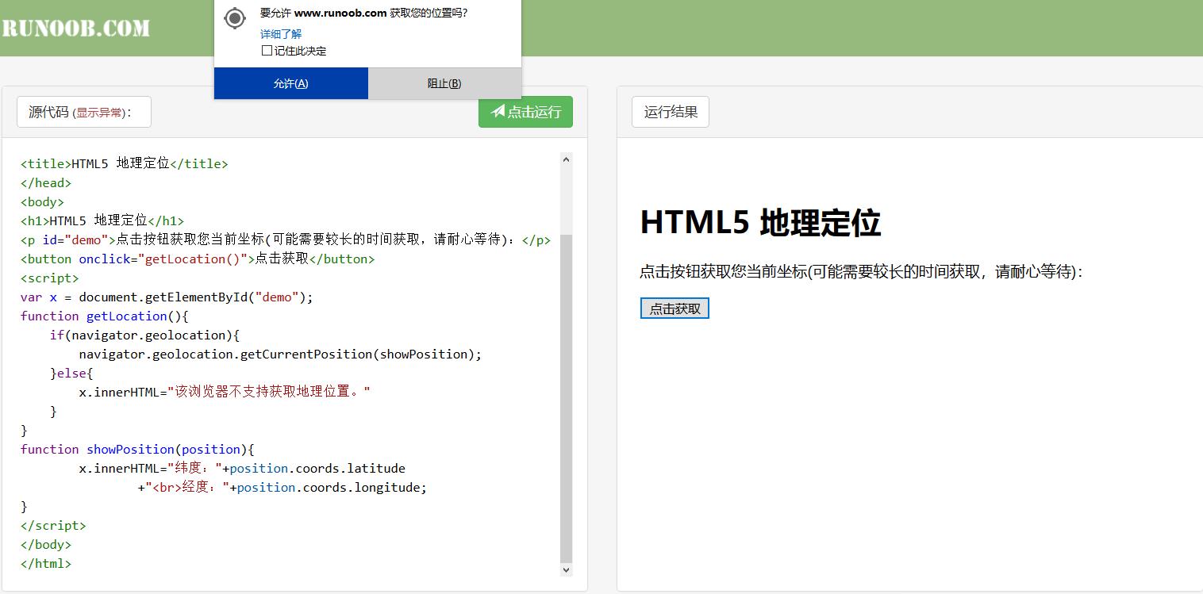Click the <title>HTML5 地理定位</title> code line
The width and height of the screenshot is (1203, 594).
click(124, 163)
